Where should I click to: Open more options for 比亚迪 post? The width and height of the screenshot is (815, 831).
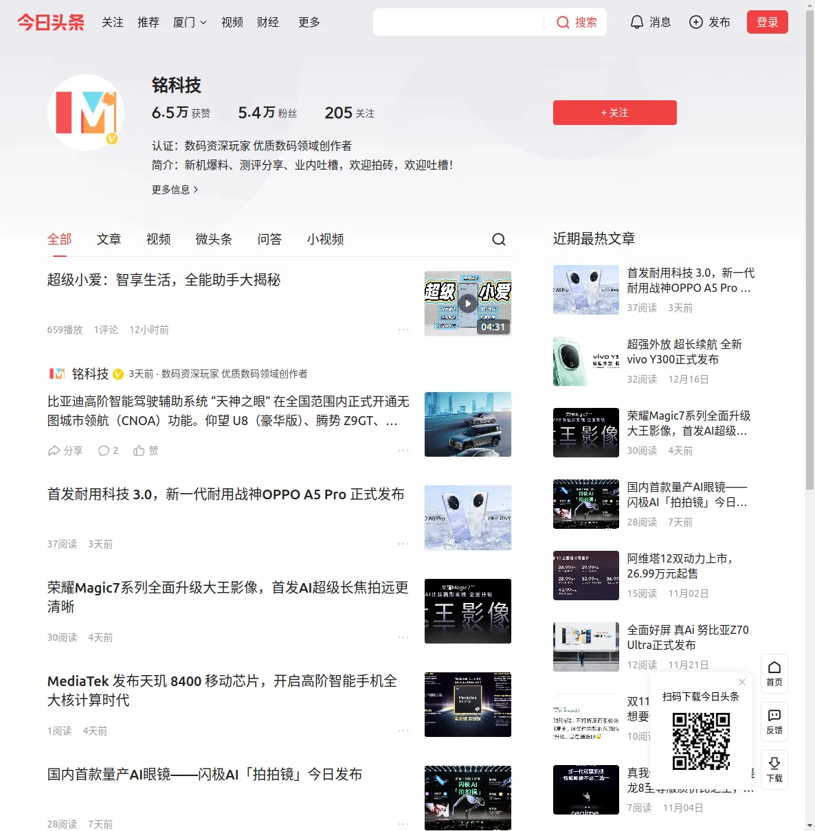point(403,451)
